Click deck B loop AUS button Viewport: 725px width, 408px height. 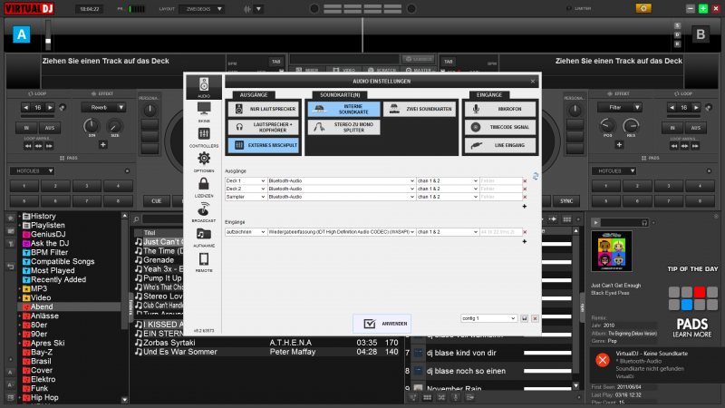[695, 128]
